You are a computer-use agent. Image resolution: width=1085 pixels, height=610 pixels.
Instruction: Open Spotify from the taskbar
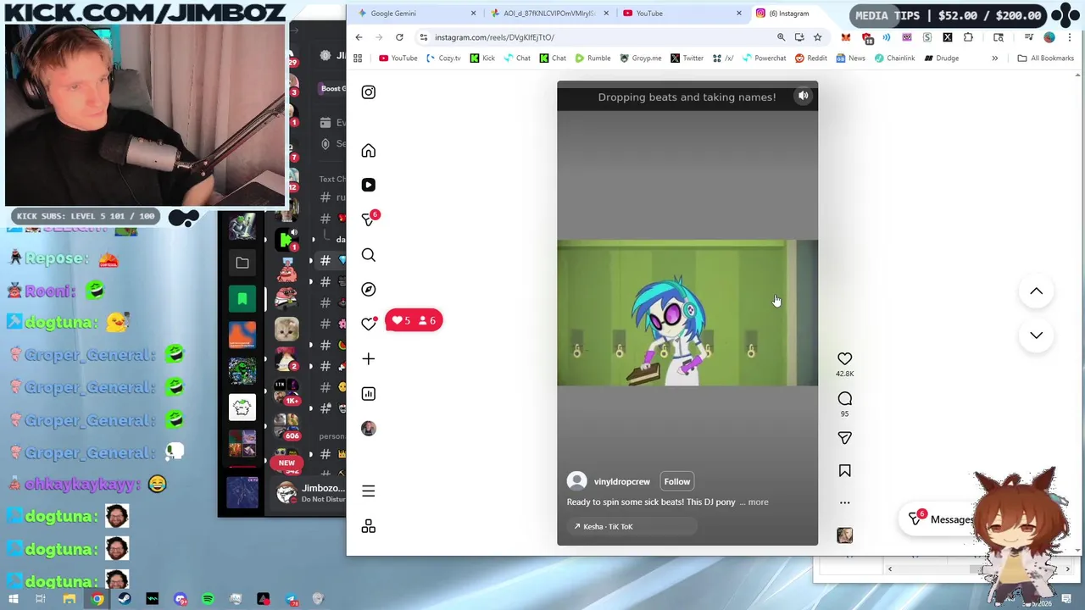pyautogui.click(x=208, y=600)
